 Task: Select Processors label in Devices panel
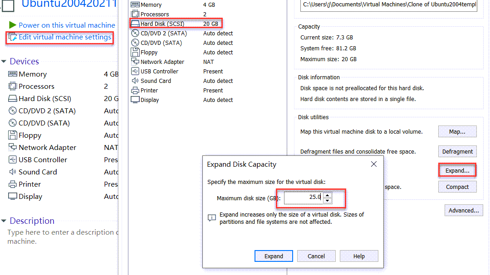click(37, 86)
